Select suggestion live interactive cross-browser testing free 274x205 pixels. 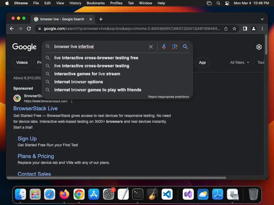pyautogui.click(x=117, y=58)
